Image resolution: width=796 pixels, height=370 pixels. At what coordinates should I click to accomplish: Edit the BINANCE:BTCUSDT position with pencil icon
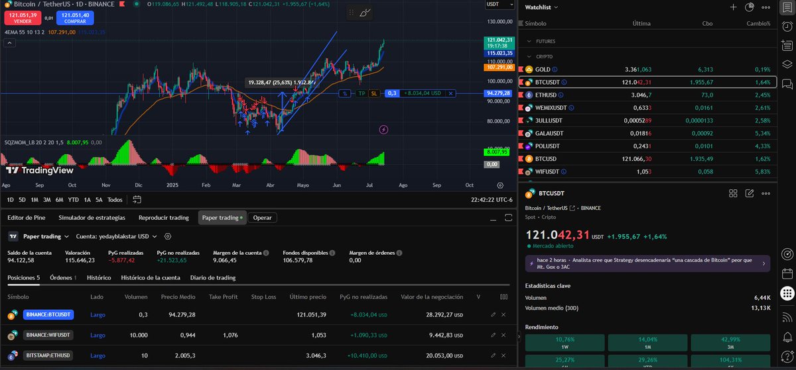coord(493,315)
